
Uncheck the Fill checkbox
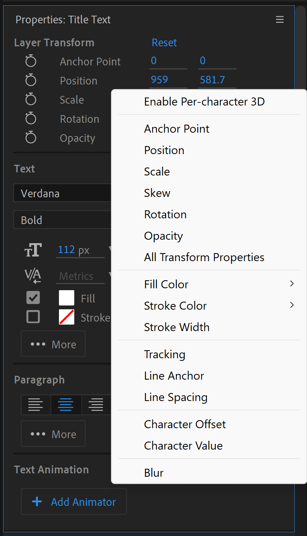(33, 297)
